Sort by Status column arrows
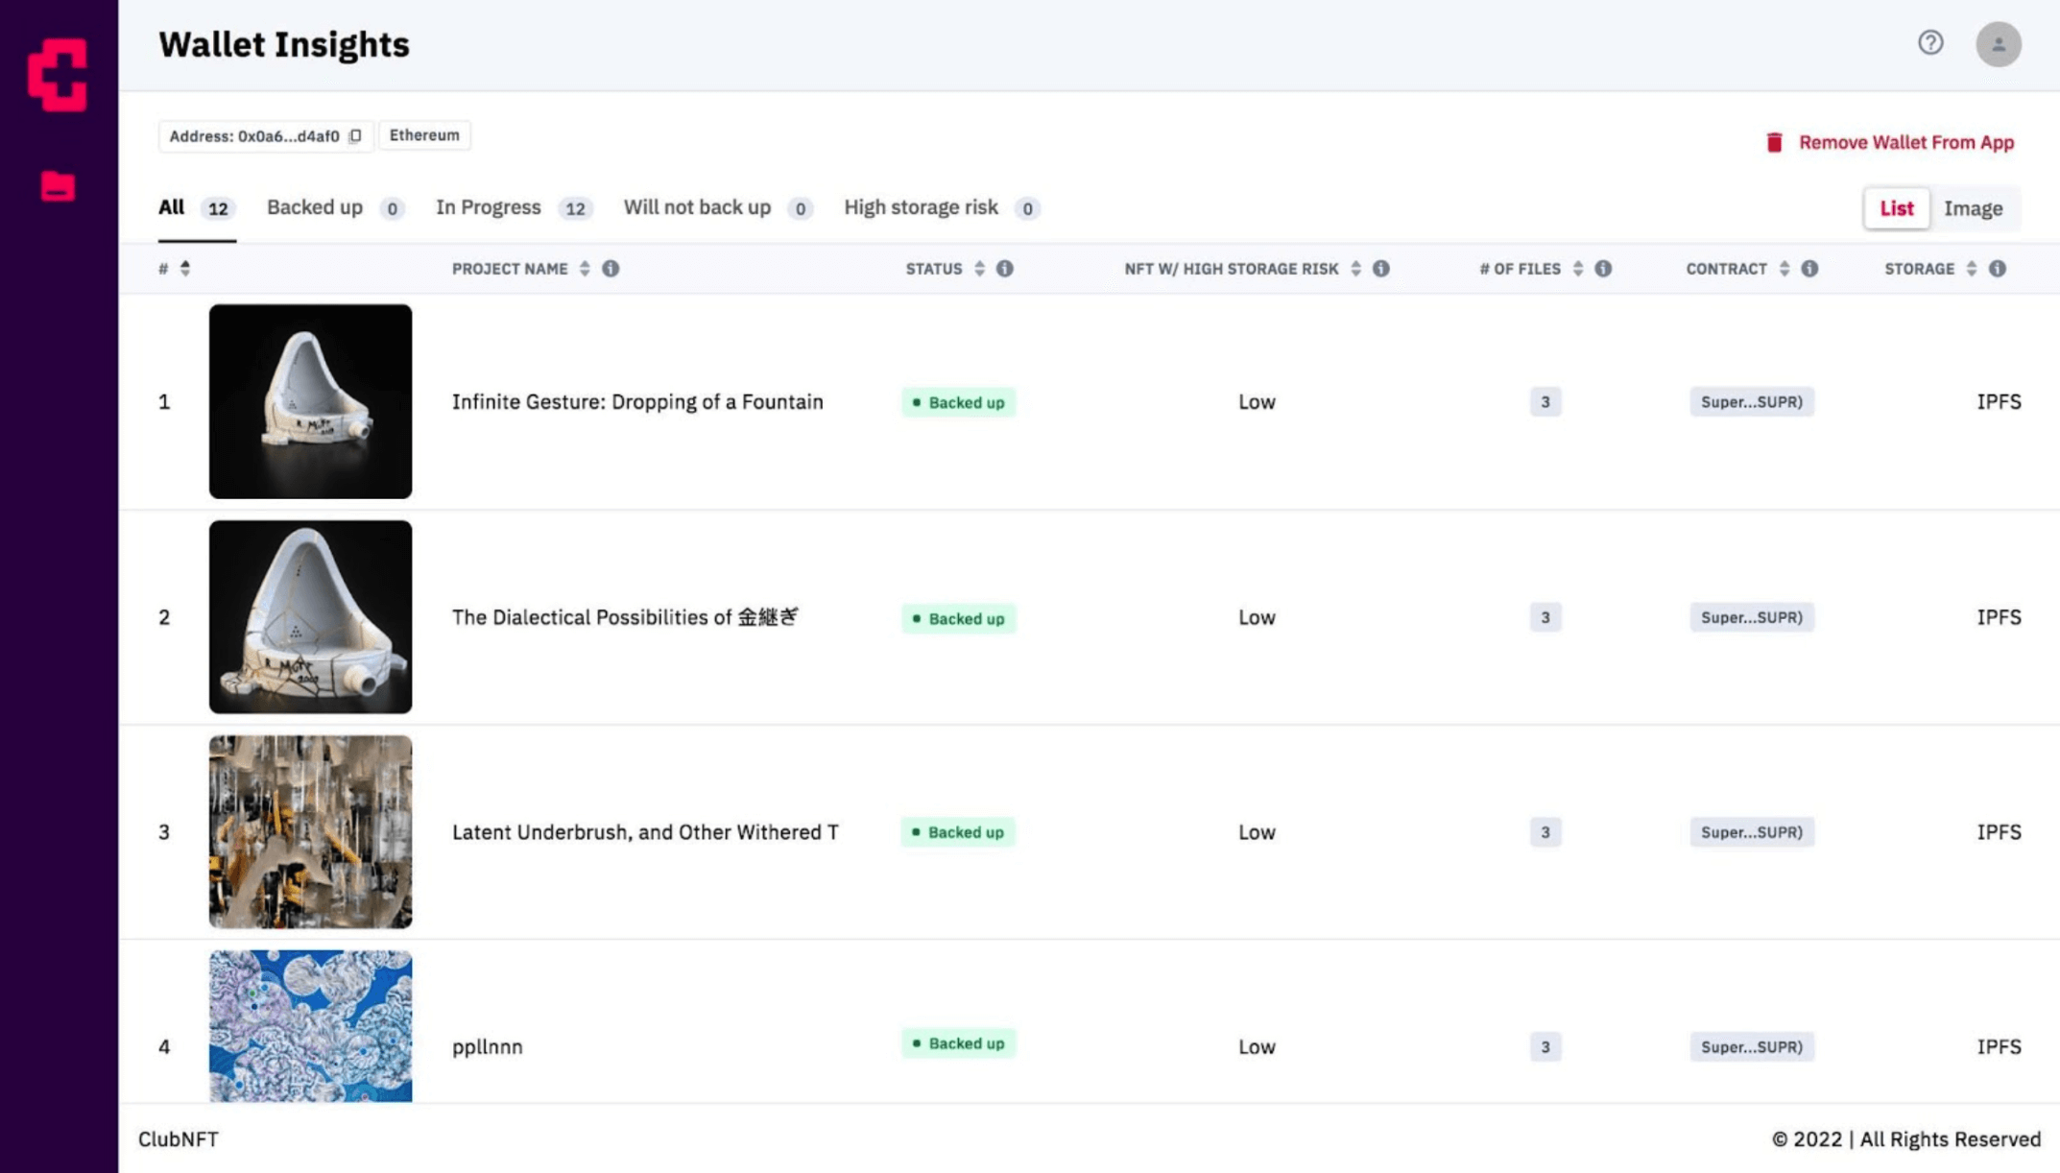 pyautogui.click(x=979, y=269)
